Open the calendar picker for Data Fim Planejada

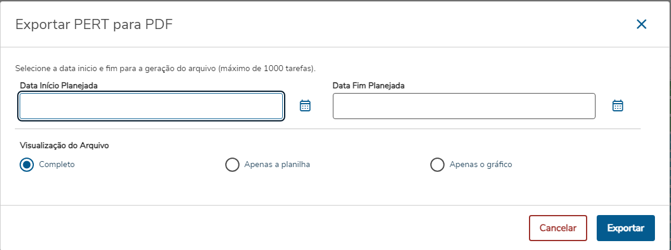click(618, 106)
